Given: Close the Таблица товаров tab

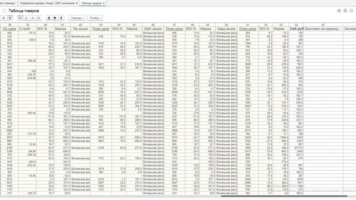Looking at the screenshot, I should [x=104, y=3].
